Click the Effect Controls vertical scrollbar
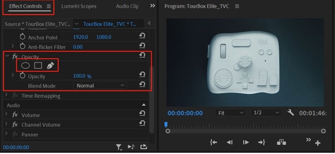This screenshot has width=335, height=154. [x=152, y=100]
